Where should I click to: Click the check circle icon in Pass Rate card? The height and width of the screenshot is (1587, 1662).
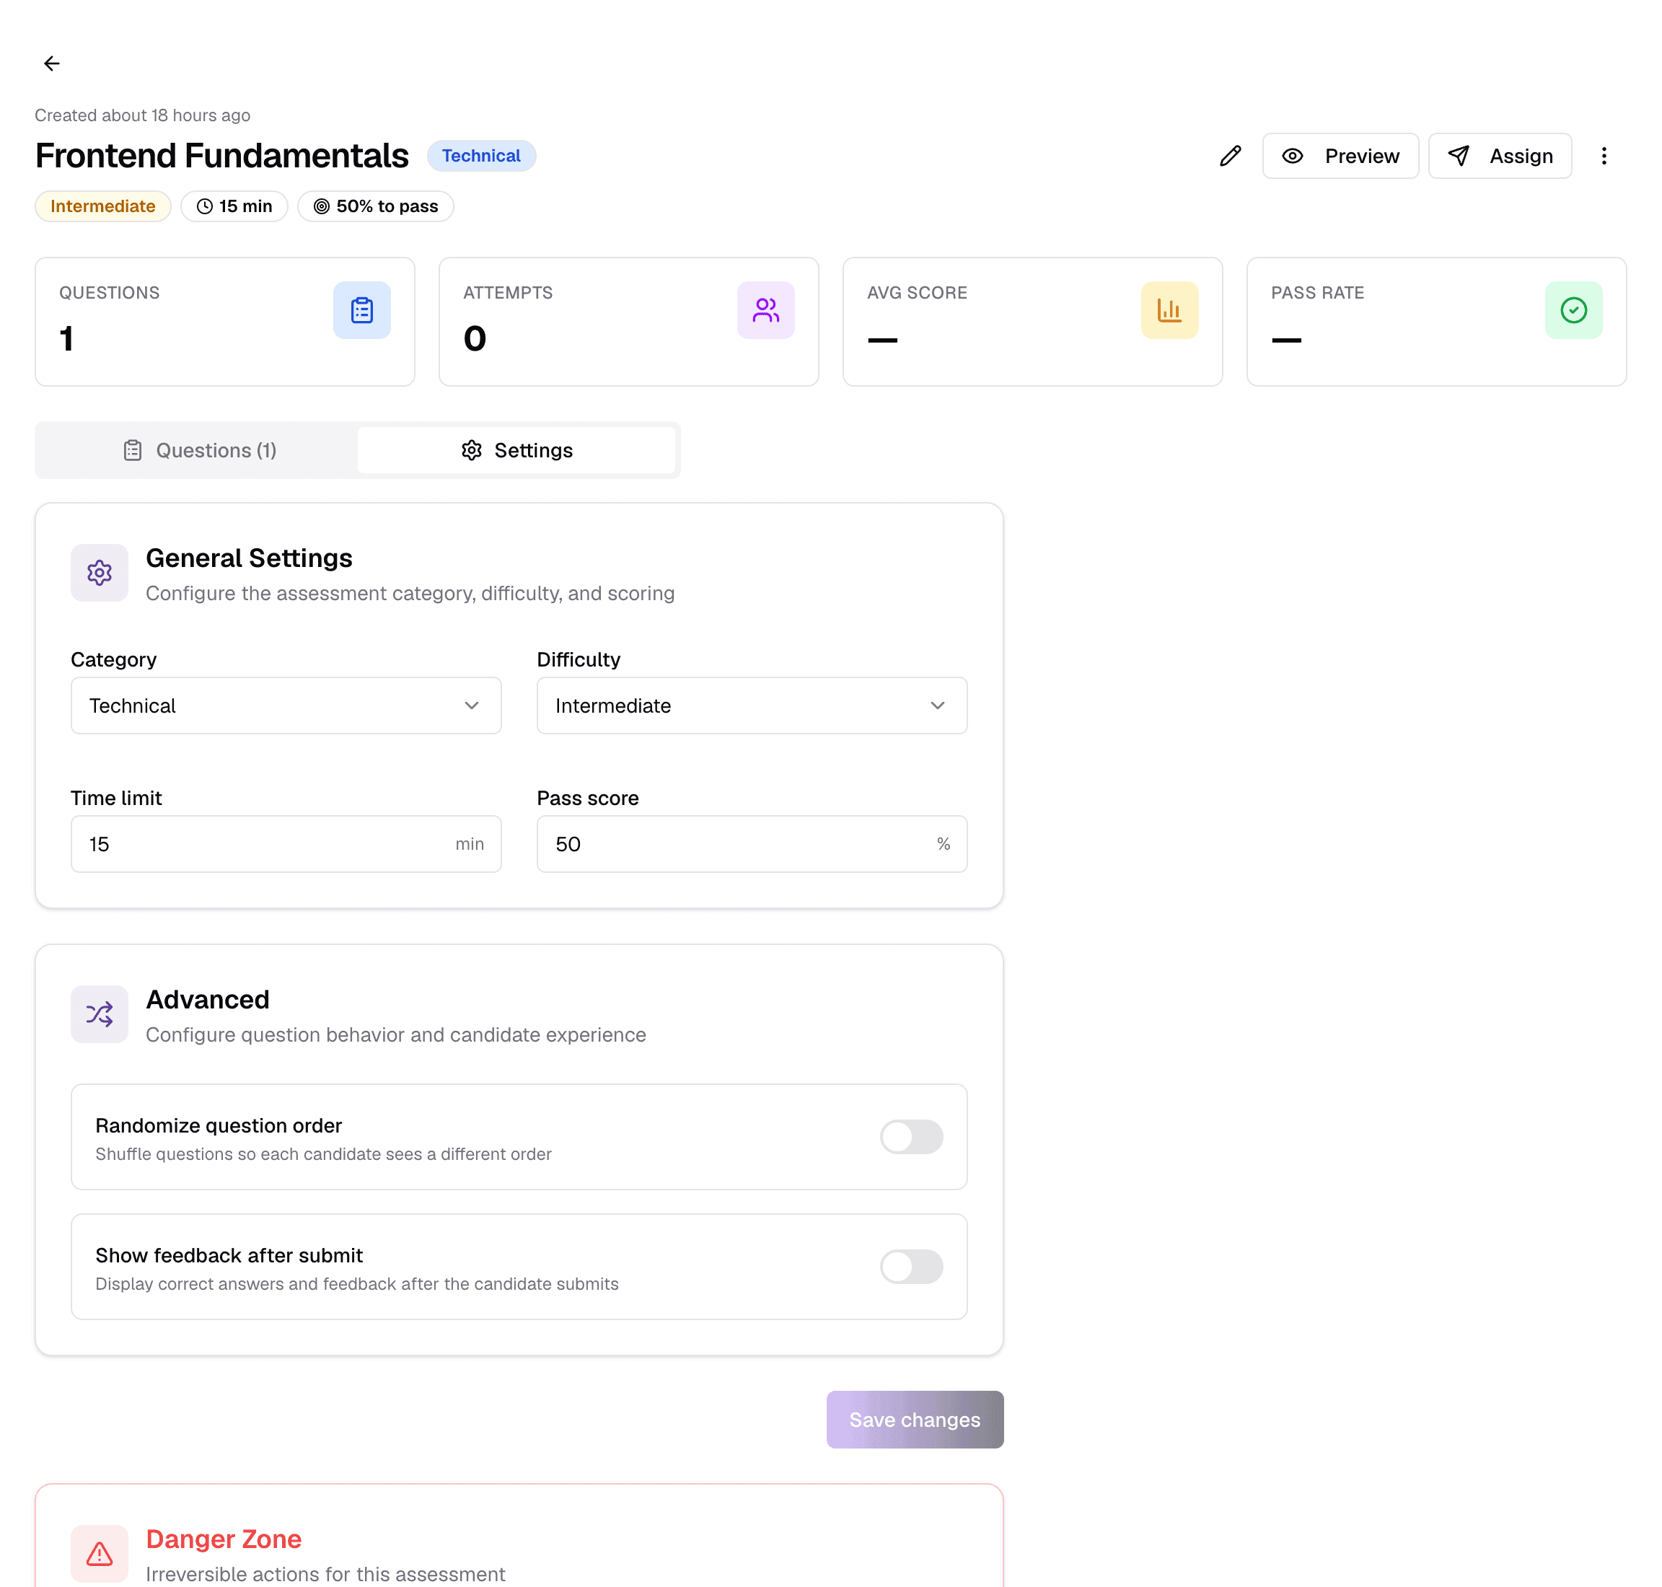(1573, 310)
